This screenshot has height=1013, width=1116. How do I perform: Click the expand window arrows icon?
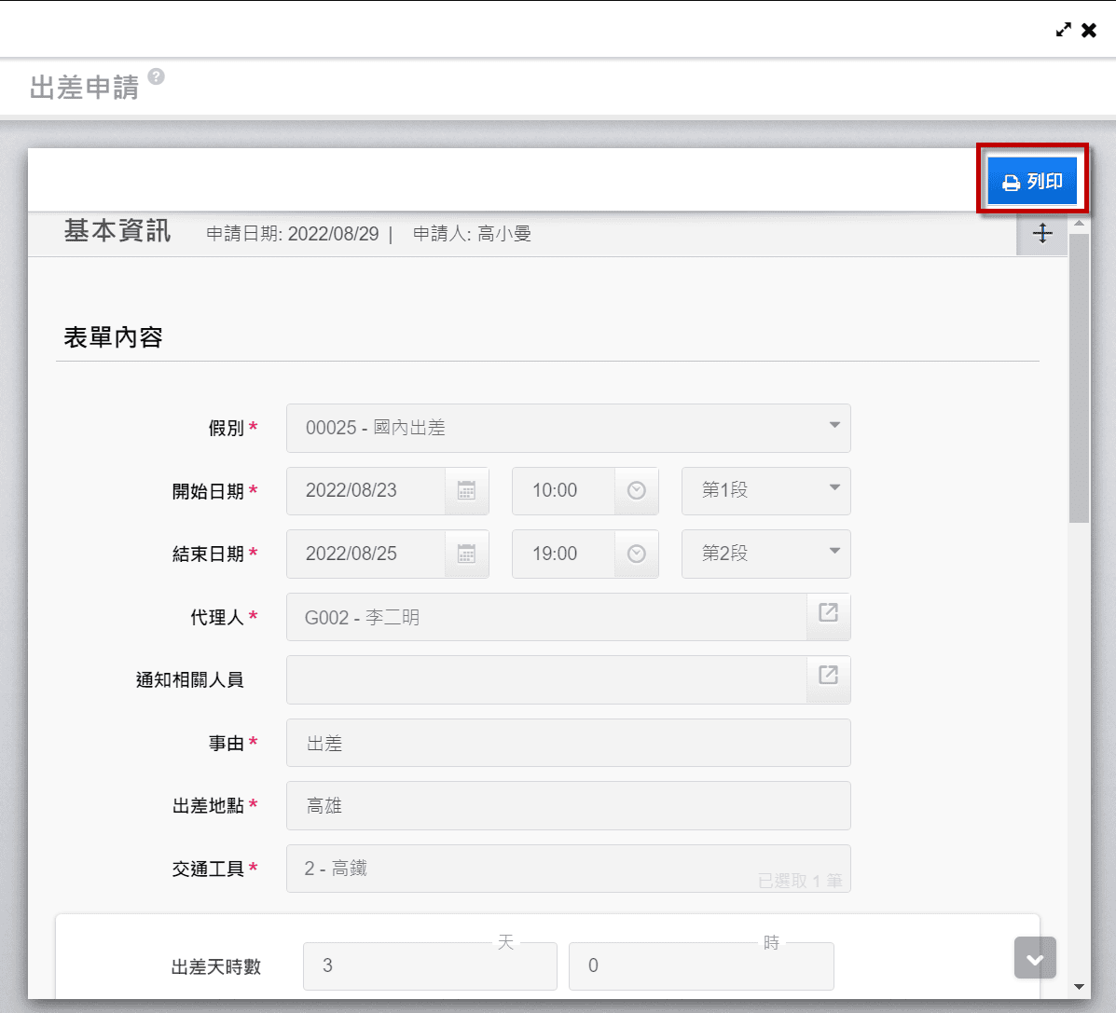(1063, 30)
